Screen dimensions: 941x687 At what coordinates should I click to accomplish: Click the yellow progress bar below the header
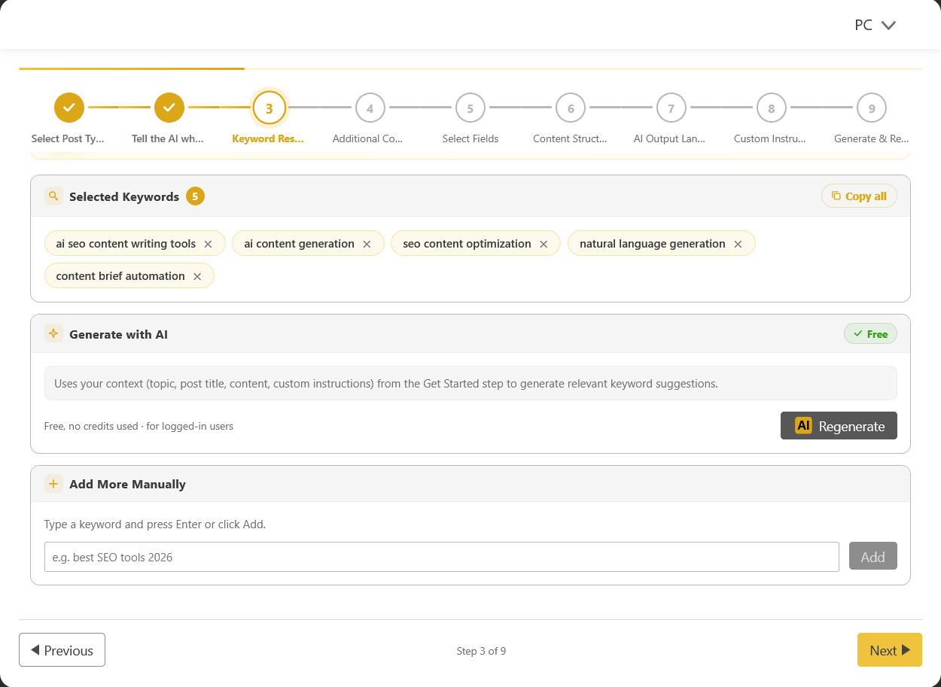[x=132, y=68]
